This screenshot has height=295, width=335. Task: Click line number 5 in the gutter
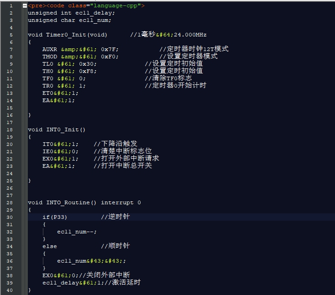coord(10,35)
